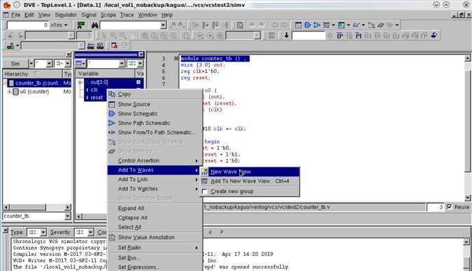Open dropdown arrow beside the wave view icon
The image size is (472, 271).
tap(333, 25)
